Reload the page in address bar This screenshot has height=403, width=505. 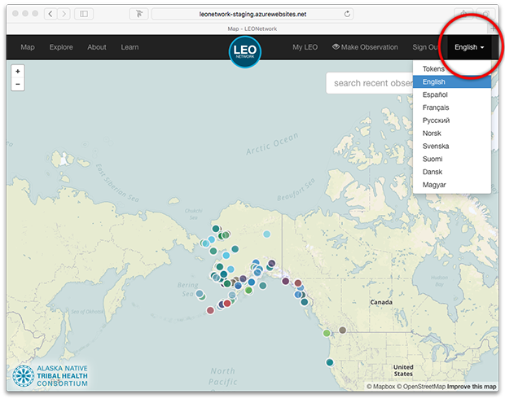point(348,15)
